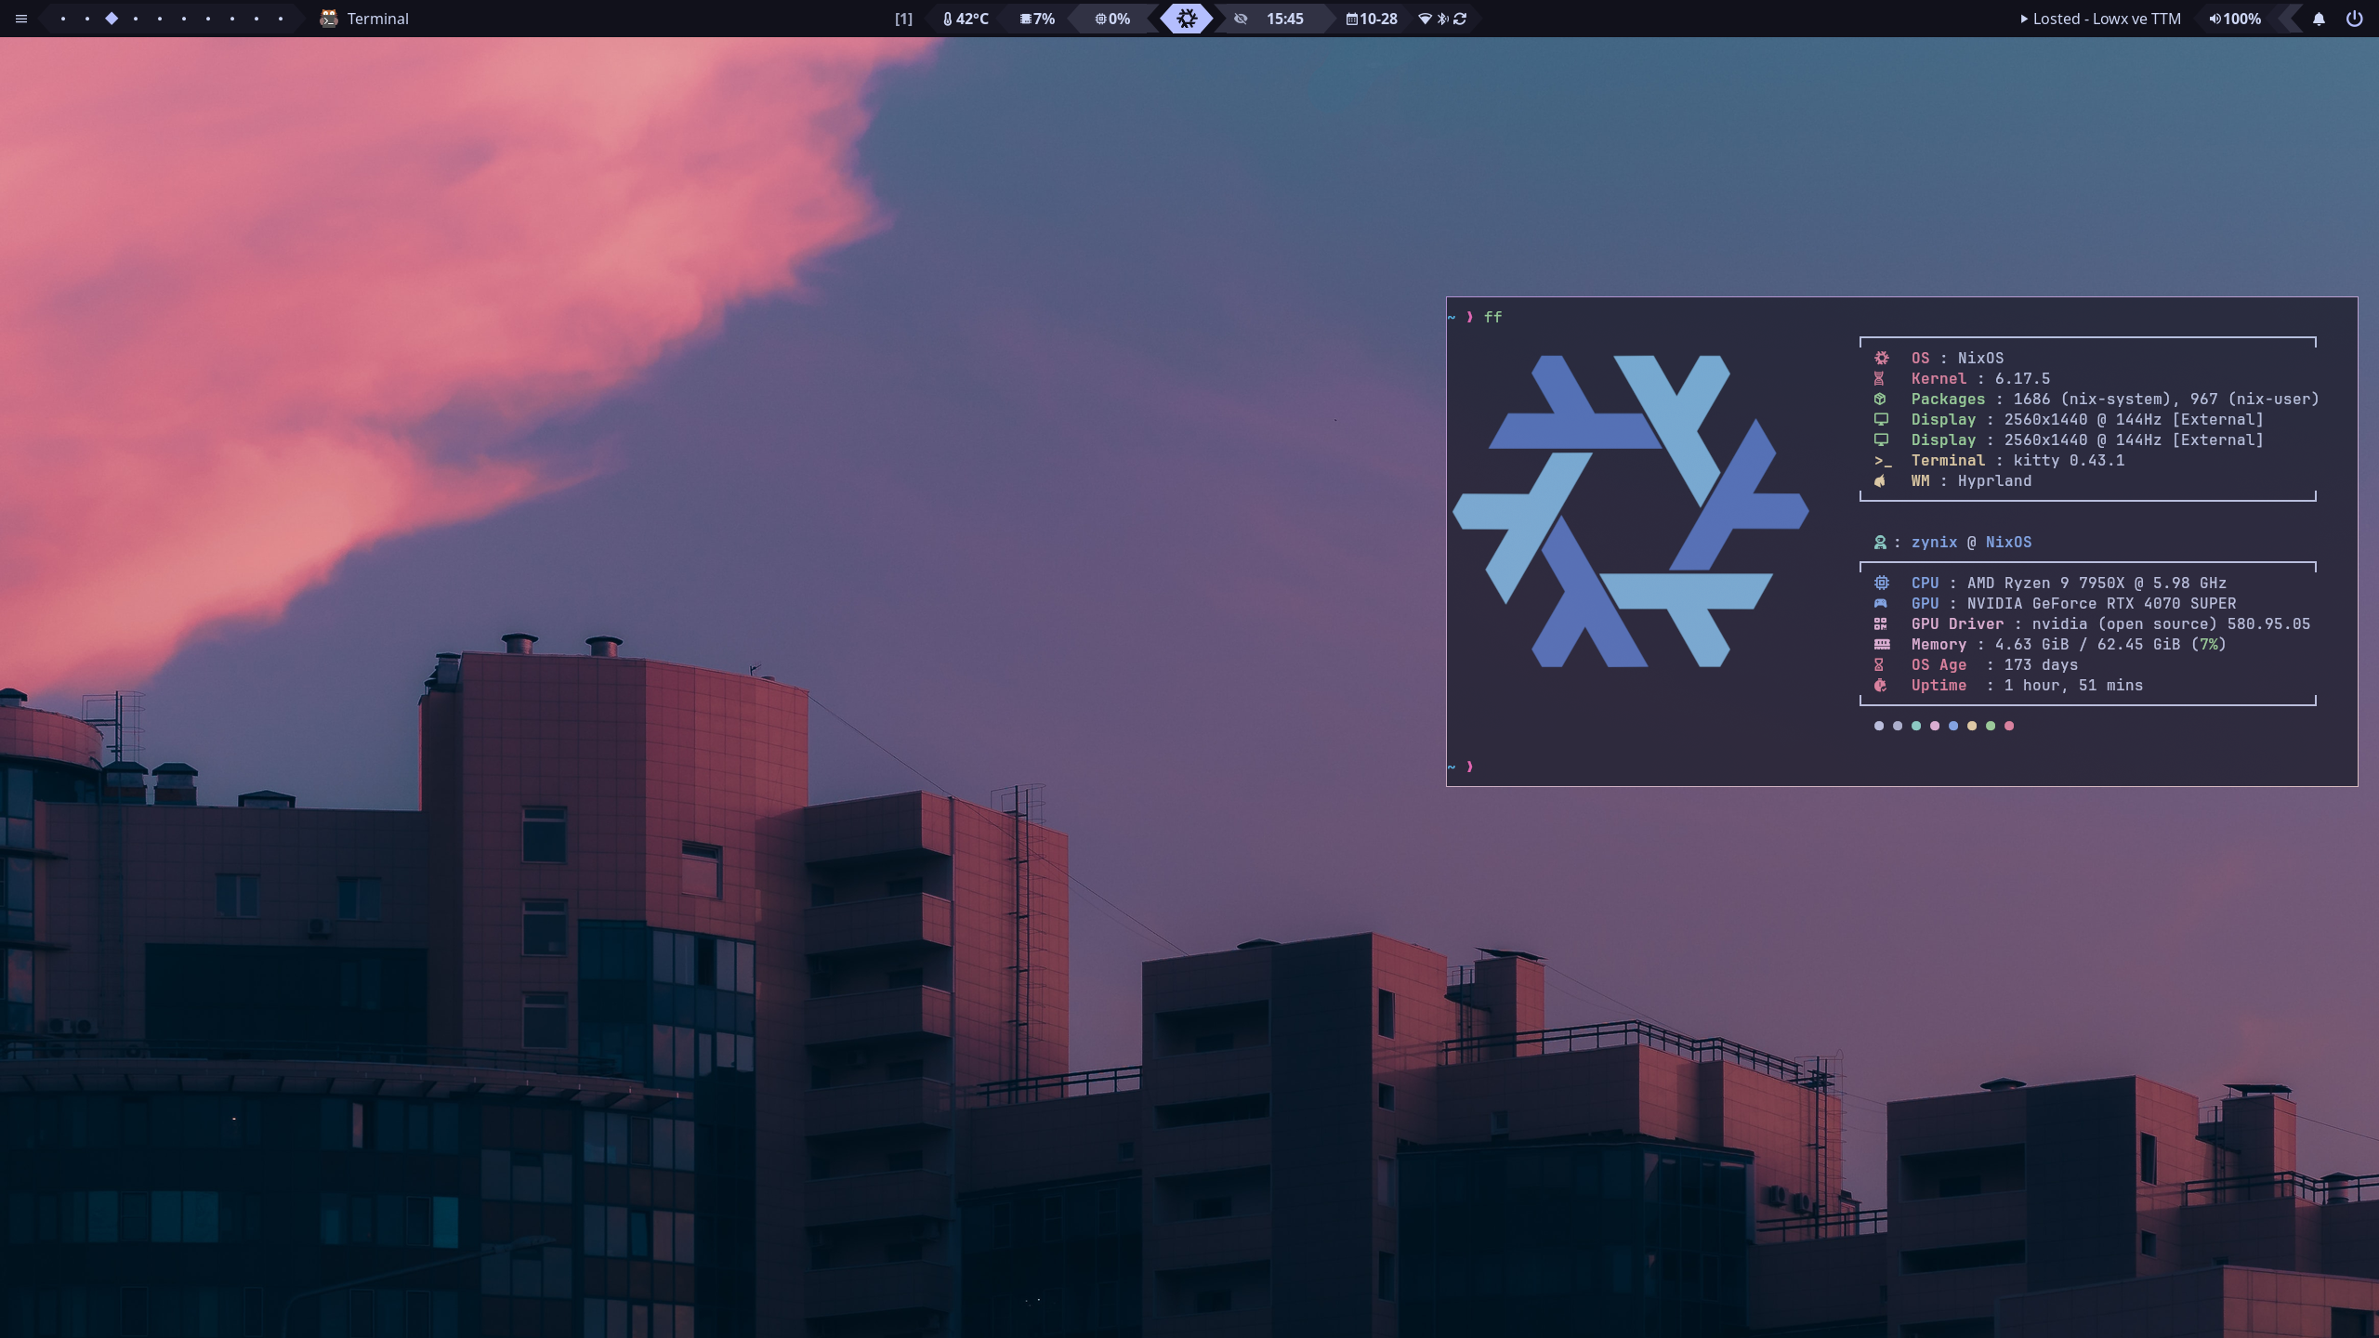Screen dimensions: 2379x1338
Task: Switch to the tenth, last workspace dot
Action: click(x=281, y=19)
